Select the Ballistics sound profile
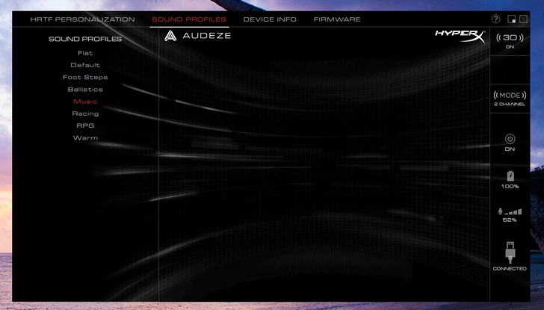This screenshot has width=544, height=310. (85, 89)
